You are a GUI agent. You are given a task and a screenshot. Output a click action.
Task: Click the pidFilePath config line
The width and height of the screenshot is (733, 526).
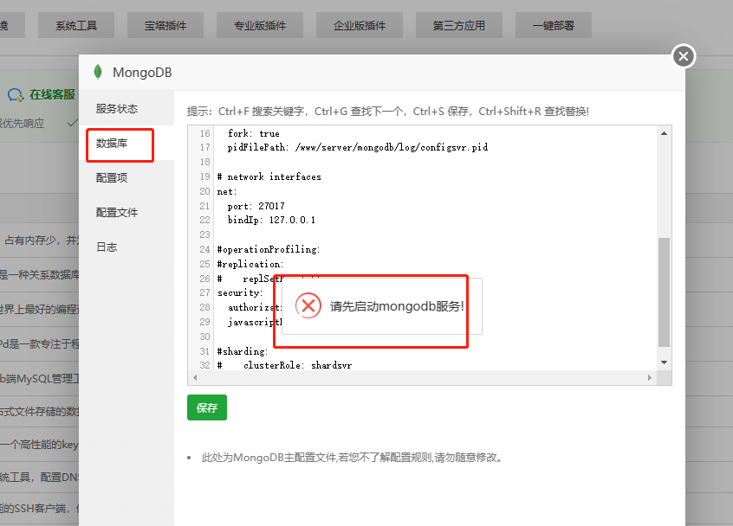tap(358, 147)
